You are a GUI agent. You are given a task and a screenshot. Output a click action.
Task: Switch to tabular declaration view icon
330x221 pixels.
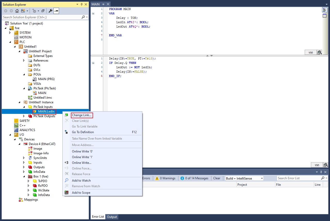[325, 16]
